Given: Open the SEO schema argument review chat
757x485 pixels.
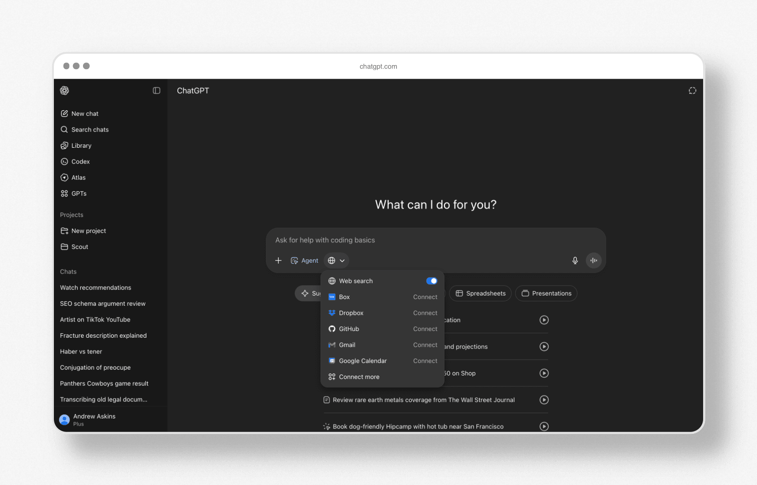Looking at the screenshot, I should (103, 304).
